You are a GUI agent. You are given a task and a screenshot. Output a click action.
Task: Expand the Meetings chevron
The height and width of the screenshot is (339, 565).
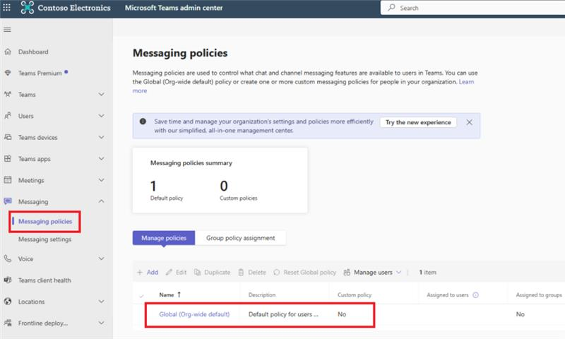[x=102, y=180]
